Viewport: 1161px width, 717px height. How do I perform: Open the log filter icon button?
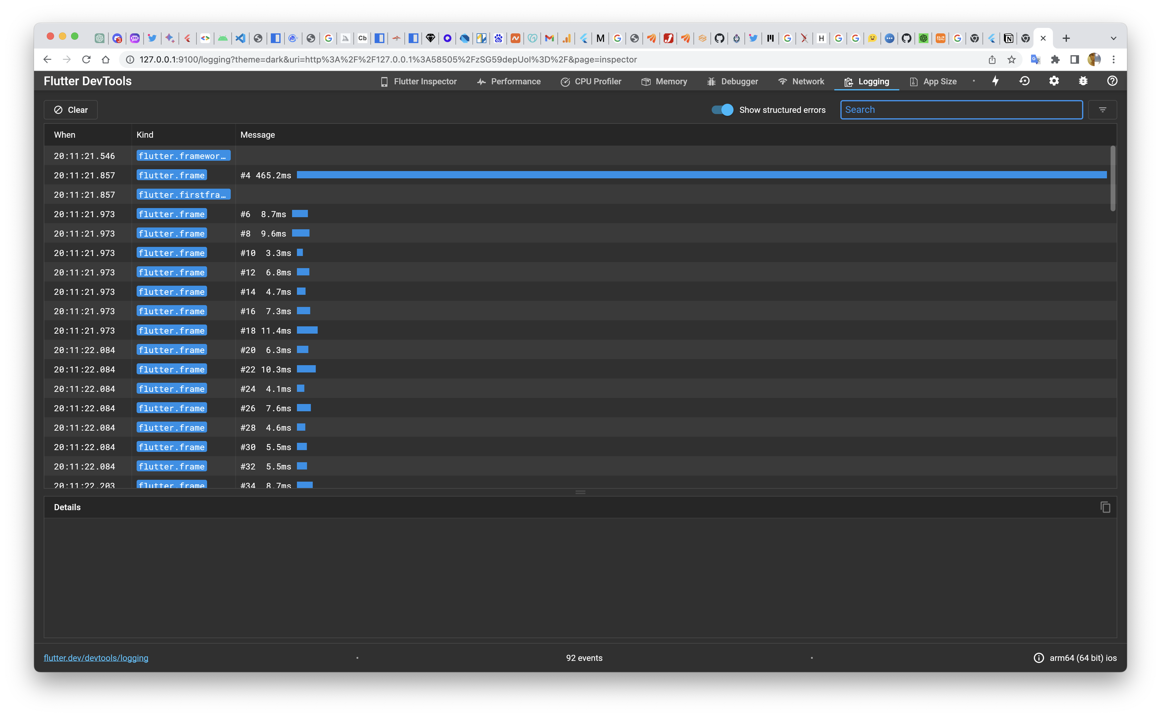coord(1102,109)
